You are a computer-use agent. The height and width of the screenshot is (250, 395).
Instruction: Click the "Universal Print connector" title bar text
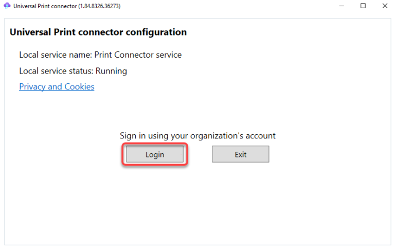point(45,6)
